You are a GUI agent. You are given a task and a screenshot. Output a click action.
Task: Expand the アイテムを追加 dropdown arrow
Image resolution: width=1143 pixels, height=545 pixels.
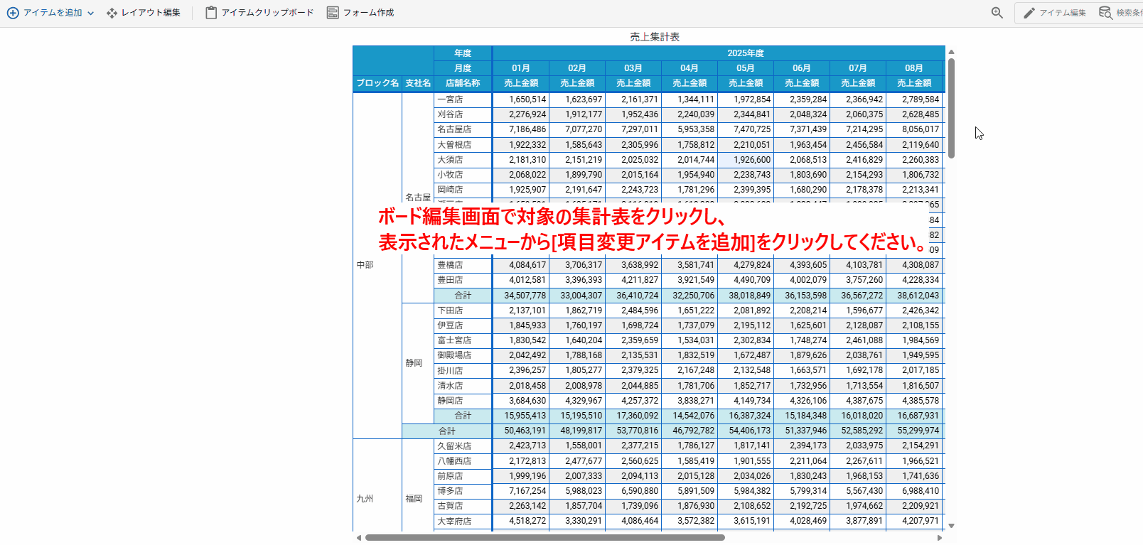tap(91, 14)
